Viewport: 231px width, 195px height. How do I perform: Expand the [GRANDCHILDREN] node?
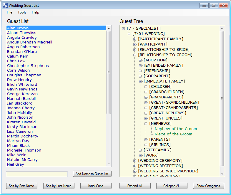point(146,92)
